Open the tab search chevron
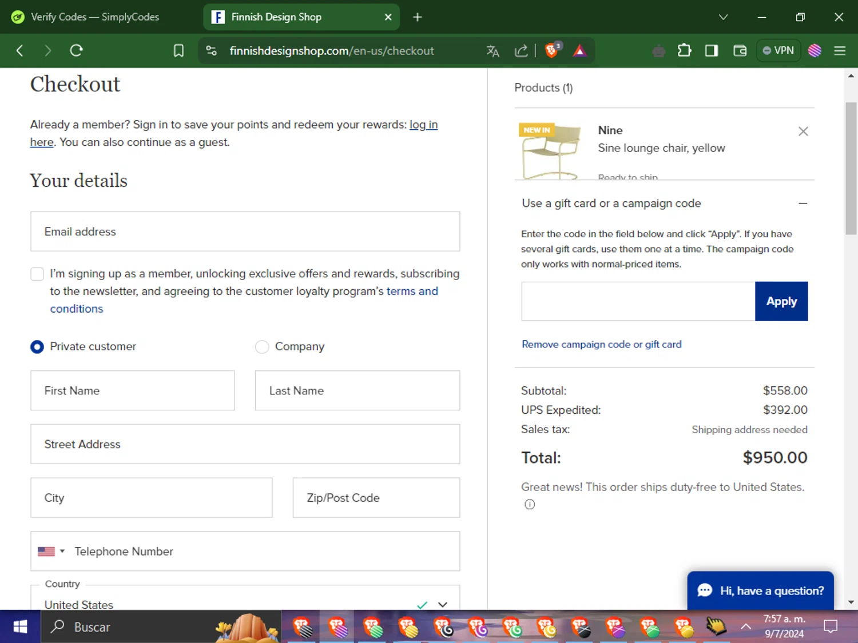Image resolution: width=858 pixels, height=643 pixels. pyautogui.click(x=723, y=17)
